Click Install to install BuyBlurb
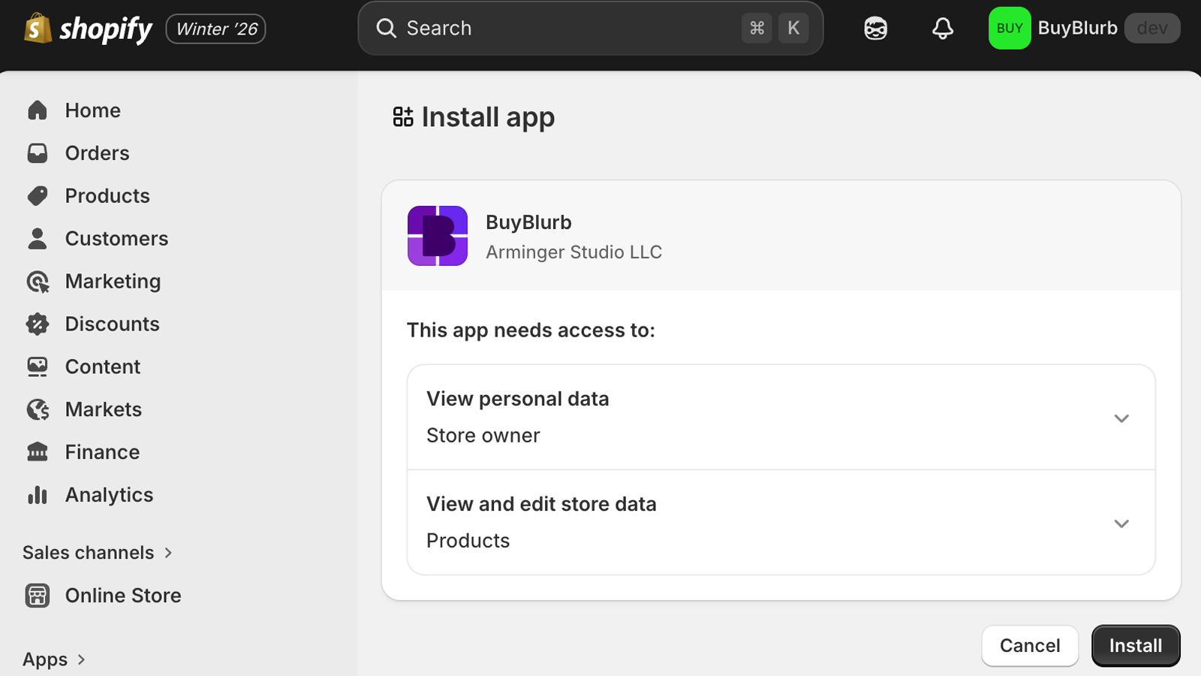Viewport: 1201px width, 676px height. click(x=1135, y=645)
